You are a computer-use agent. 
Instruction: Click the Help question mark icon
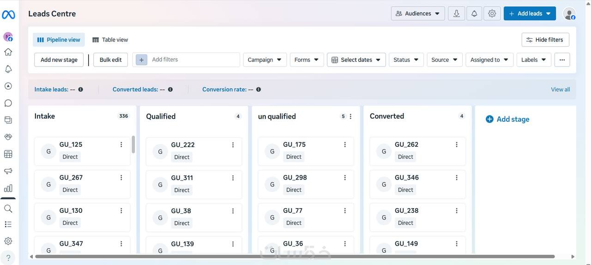(8, 258)
